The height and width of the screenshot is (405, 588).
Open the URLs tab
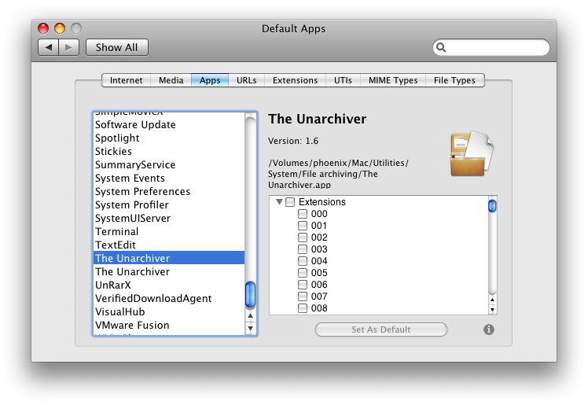click(x=246, y=80)
